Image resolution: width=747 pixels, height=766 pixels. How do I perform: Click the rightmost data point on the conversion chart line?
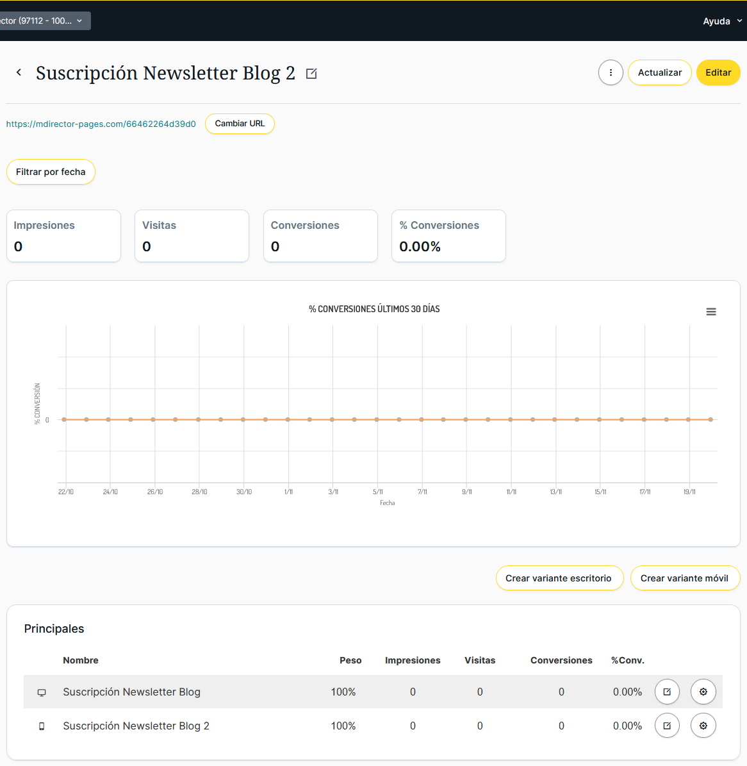click(710, 419)
